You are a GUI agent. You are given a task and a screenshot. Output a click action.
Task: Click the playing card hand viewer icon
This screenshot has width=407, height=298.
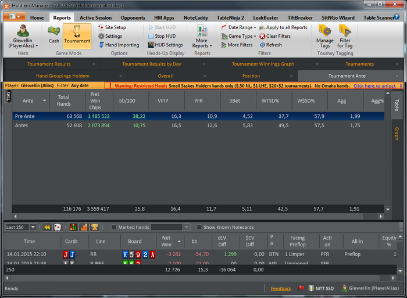coord(58,227)
